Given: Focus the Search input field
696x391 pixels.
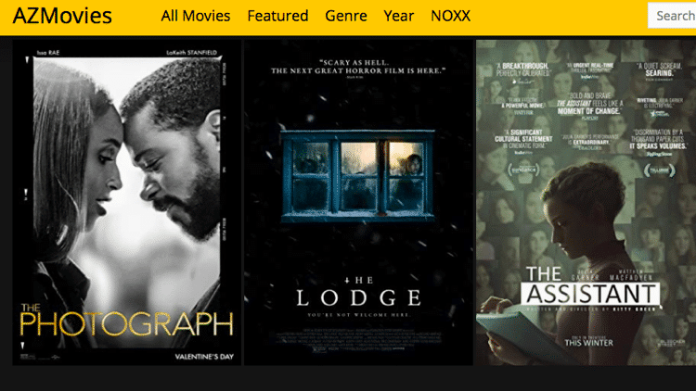Looking at the screenshot, I should [x=672, y=16].
